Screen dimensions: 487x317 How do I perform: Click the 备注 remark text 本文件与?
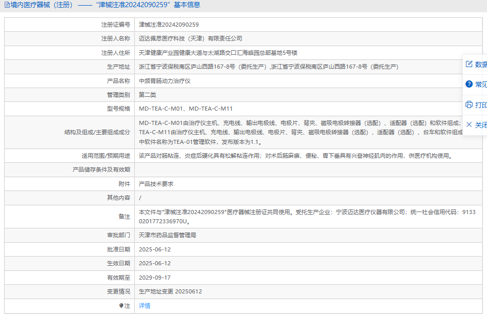[307, 217]
